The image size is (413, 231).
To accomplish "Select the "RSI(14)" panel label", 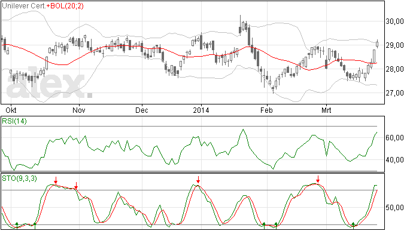I will pyautogui.click(x=14, y=121).
